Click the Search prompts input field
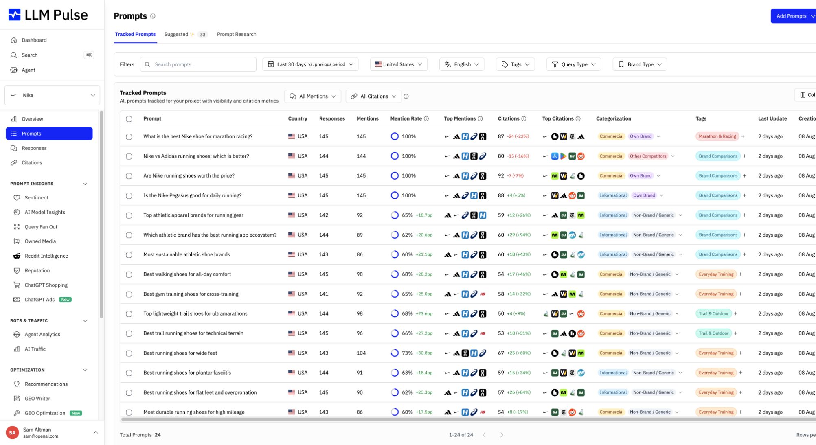 [198, 64]
